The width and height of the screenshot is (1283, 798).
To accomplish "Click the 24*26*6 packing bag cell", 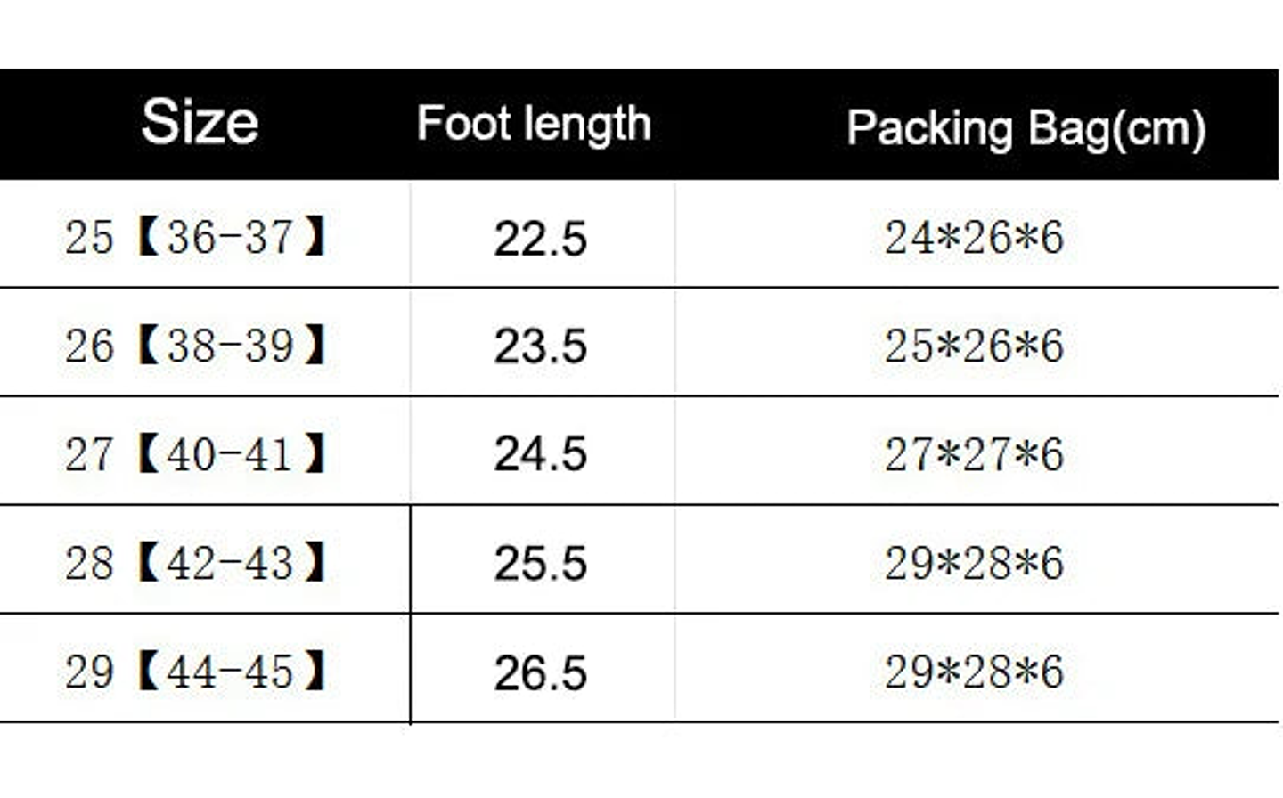I will tap(974, 238).
